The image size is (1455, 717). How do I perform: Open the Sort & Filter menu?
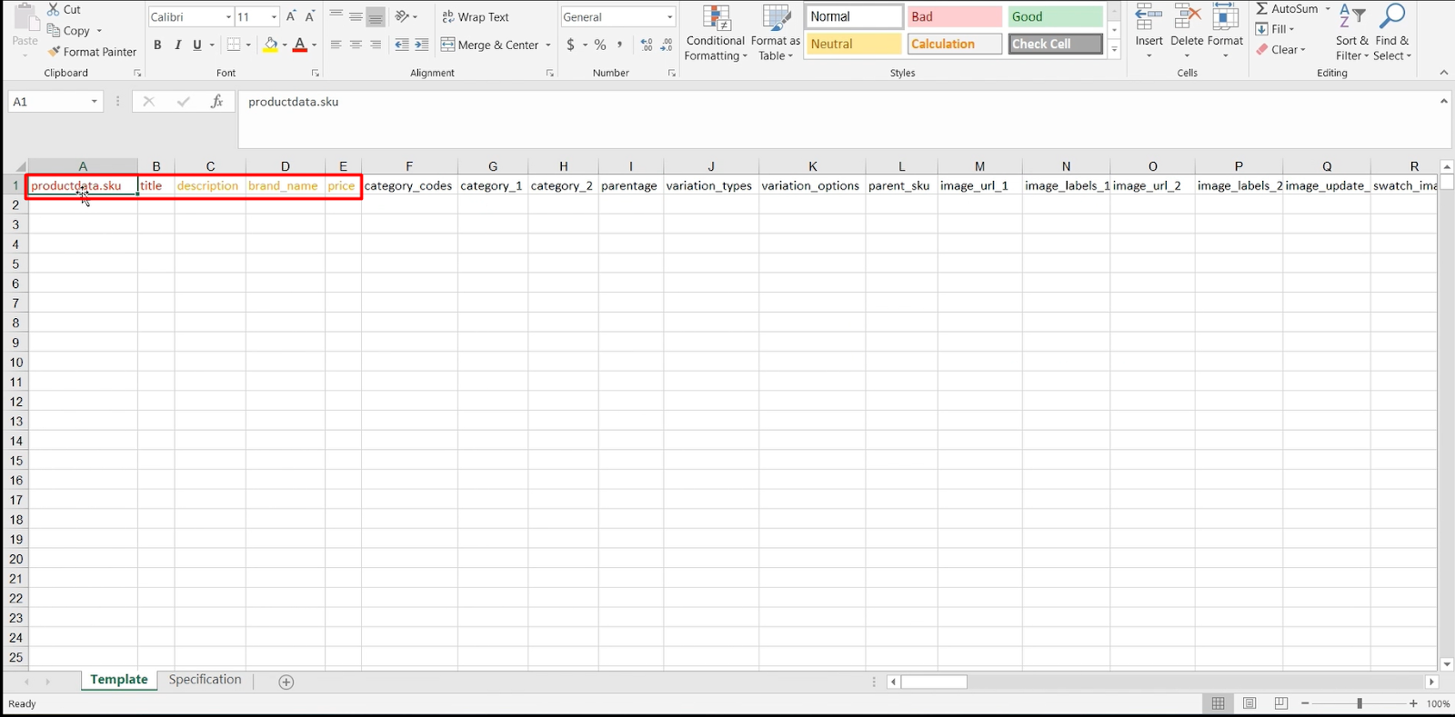[1352, 33]
